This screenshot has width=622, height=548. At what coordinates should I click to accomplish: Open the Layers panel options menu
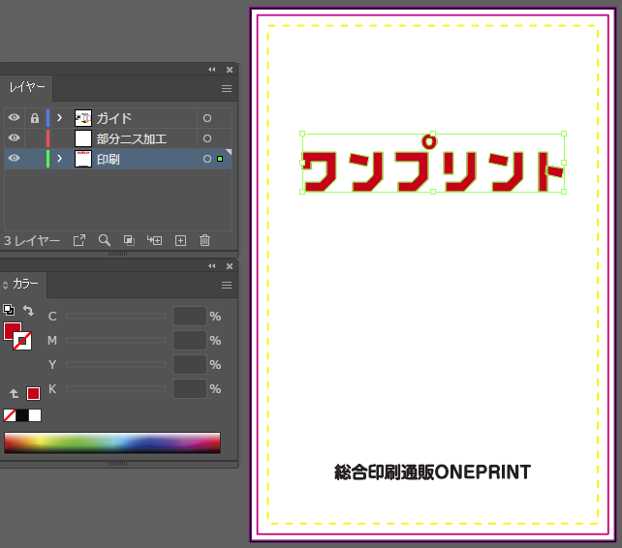tap(227, 88)
